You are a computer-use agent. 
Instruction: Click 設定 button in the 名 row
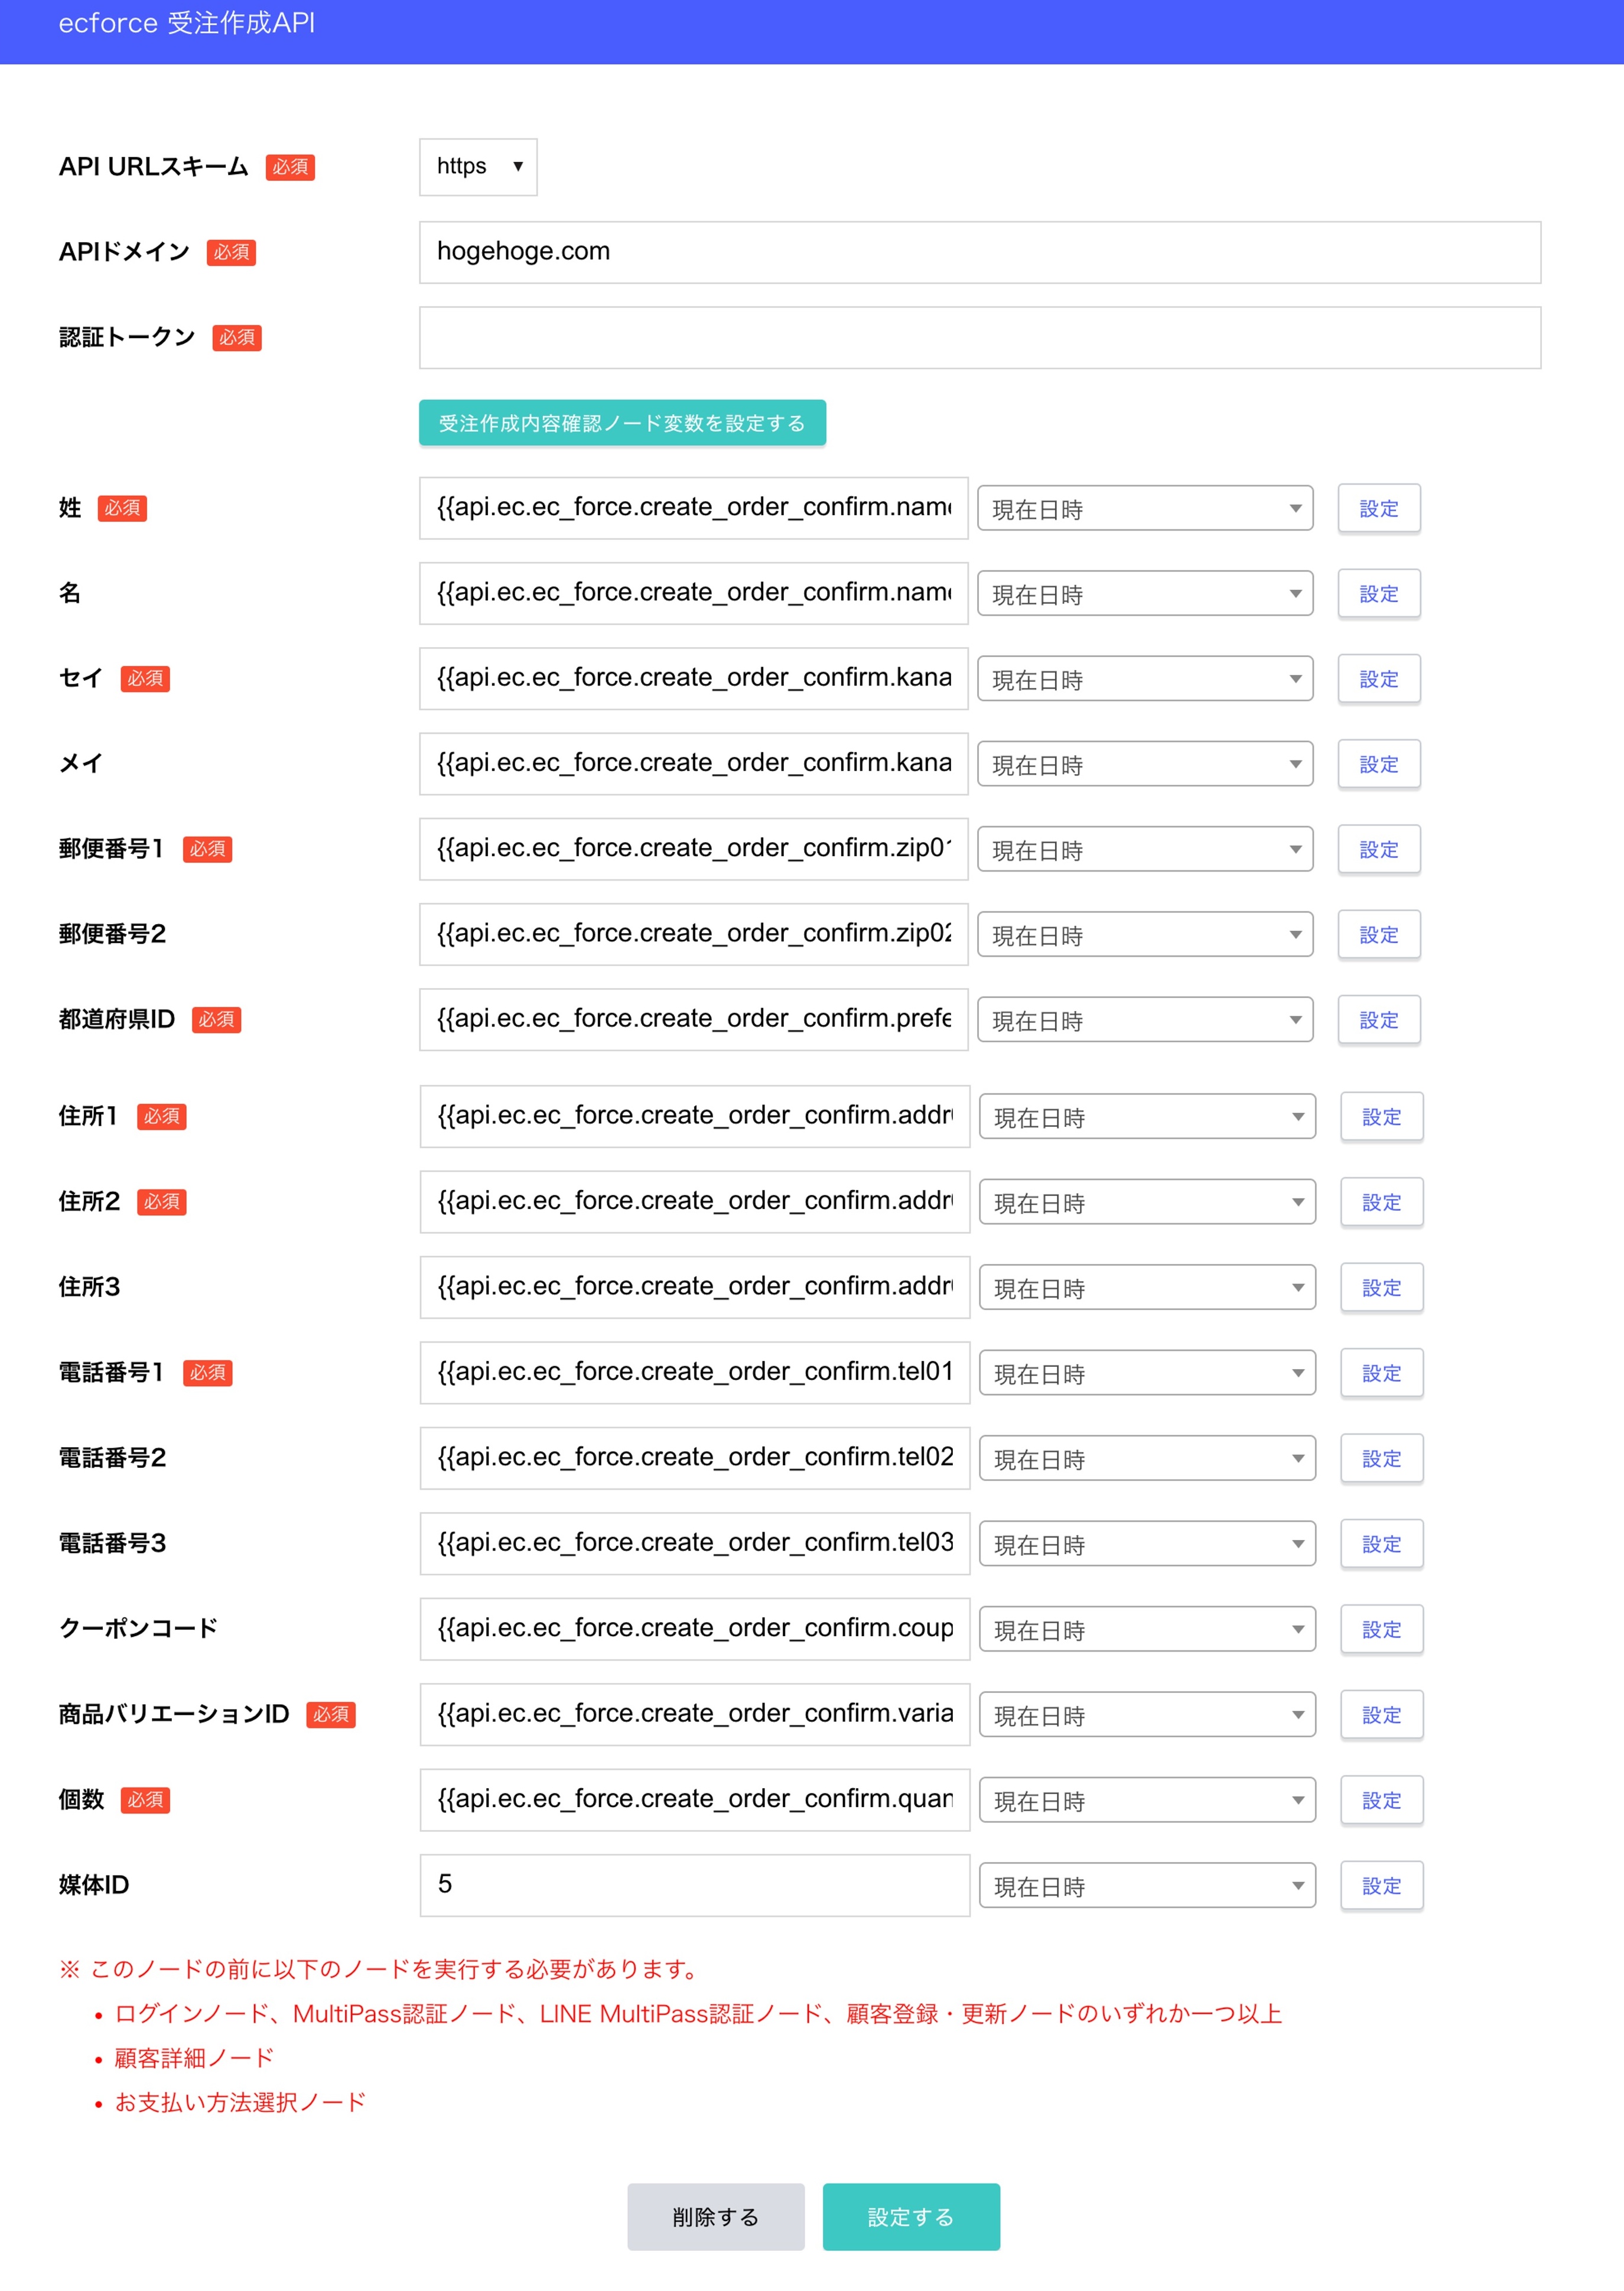(x=1379, y=594)
